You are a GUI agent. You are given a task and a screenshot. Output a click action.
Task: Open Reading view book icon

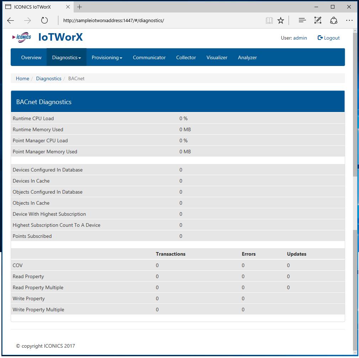click(x=269, y=20)
